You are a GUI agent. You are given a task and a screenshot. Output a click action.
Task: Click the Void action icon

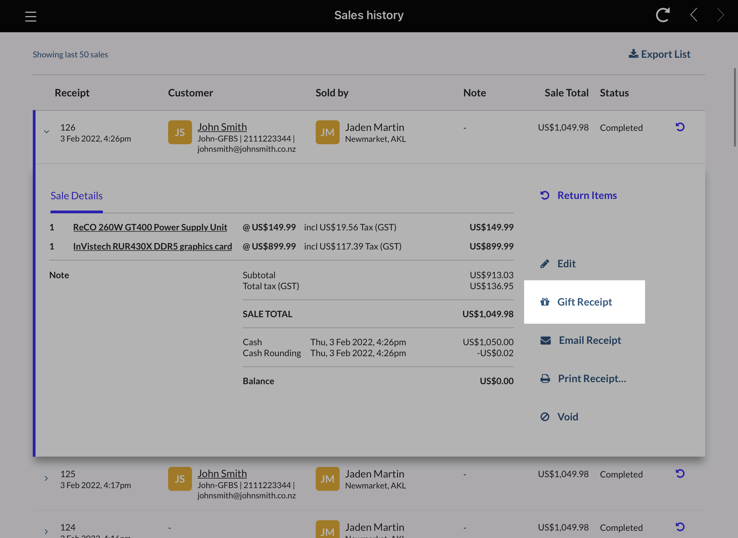click(x=545, y=417)
